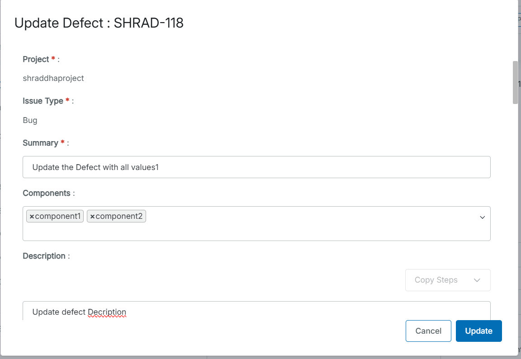The width and height of the screenshot is (521, 359).
Task: Click Update to save the defect
Action: (478, 331)
